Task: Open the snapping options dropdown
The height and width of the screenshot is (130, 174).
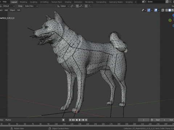Action: pos(81,6)
